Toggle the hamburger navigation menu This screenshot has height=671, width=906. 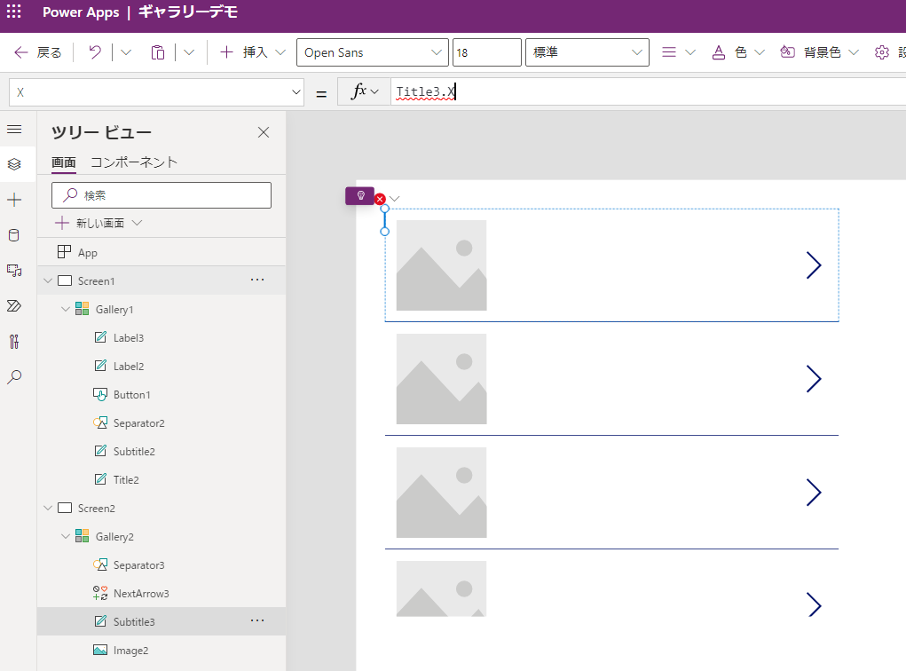14,129
